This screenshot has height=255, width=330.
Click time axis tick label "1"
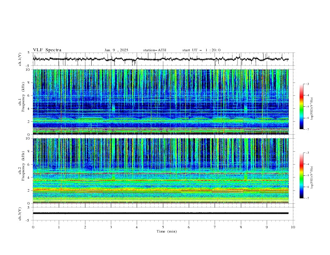click(x=59, y=227)
